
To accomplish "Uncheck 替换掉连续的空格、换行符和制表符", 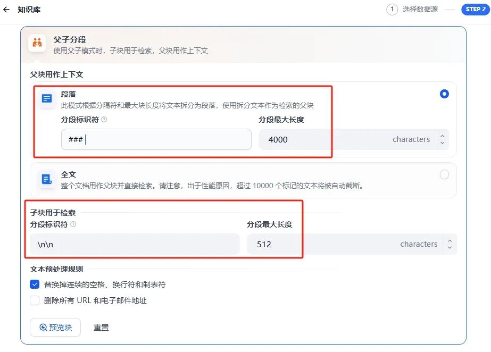I will 34,284.
